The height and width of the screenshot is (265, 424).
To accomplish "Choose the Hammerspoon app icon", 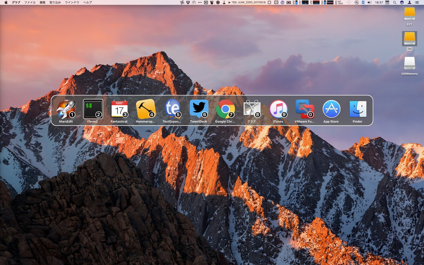I will coord(146,109).
